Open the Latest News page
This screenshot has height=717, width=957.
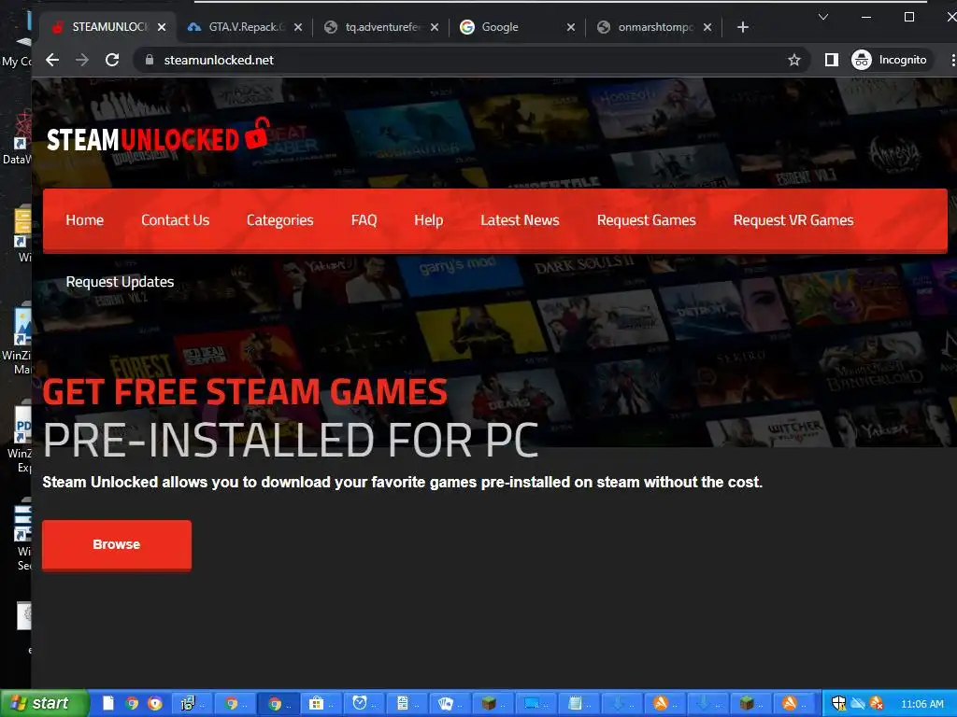point(520,220)
